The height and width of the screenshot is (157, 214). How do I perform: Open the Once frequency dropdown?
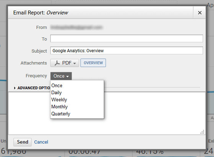[61, 76]
